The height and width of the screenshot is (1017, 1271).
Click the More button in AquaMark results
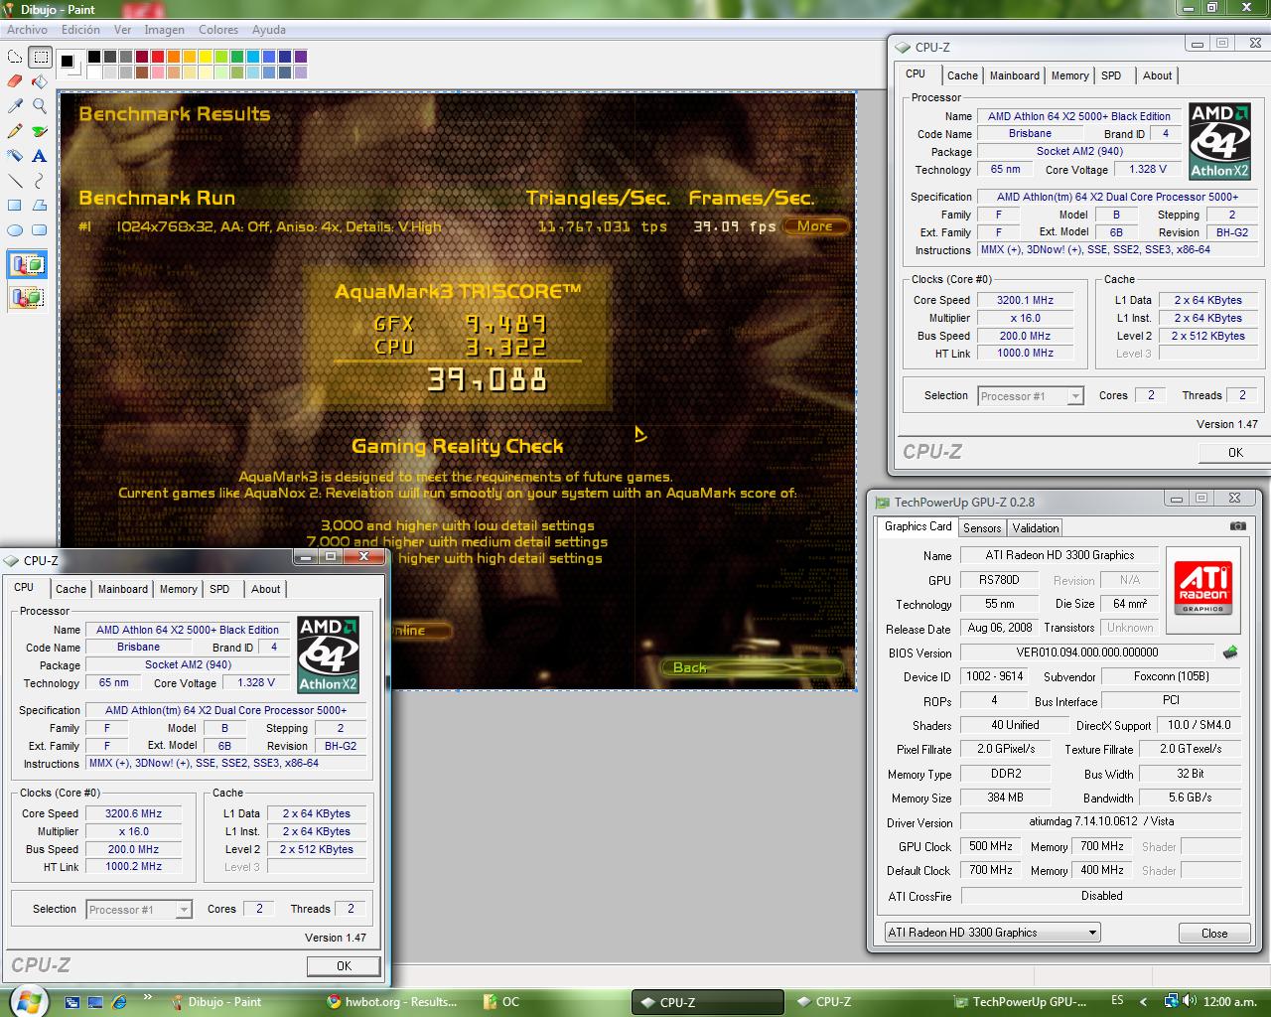[815, 226]
